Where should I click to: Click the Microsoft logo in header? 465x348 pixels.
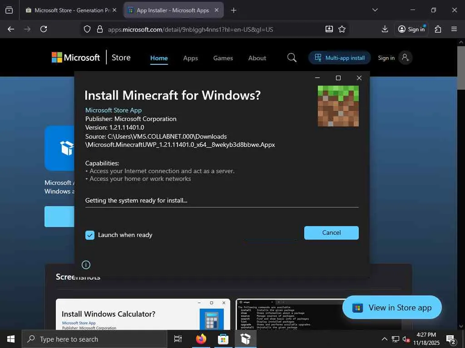pyautogui.click(x=76, y=58)
